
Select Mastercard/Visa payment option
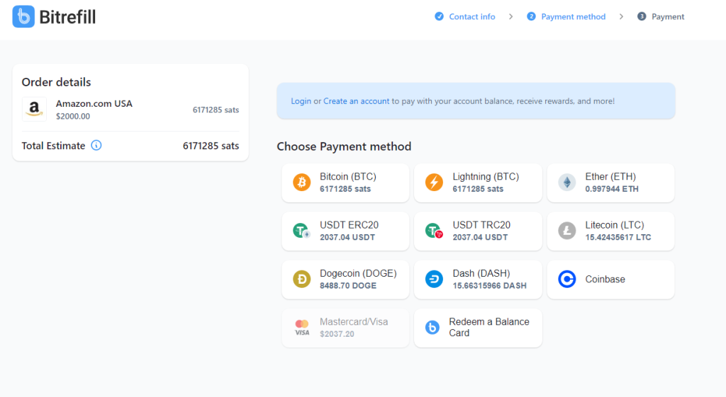pyautogui.click(x=345, y=328)
